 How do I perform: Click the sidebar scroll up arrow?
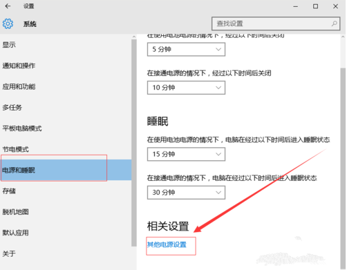pyautogui.click(x=134, y=37)
